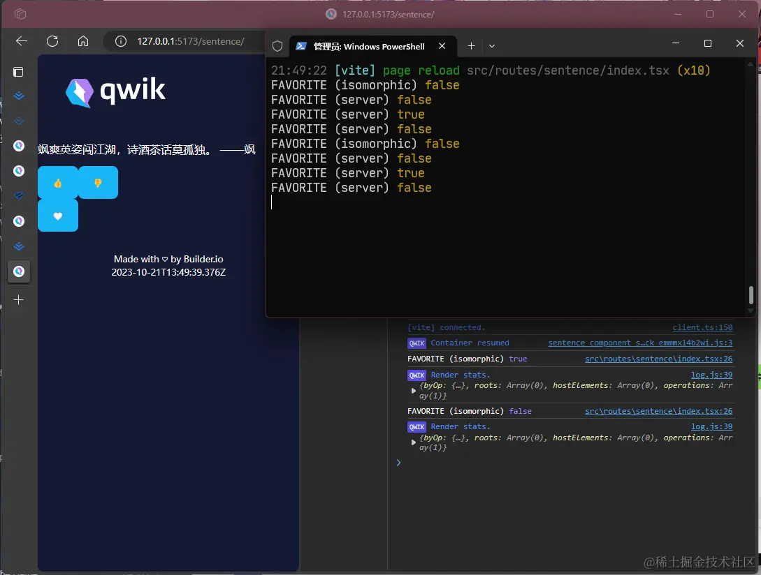Go back in the browser
The image size is (761, 575).
pyautogui.click(x=22, y=41)
